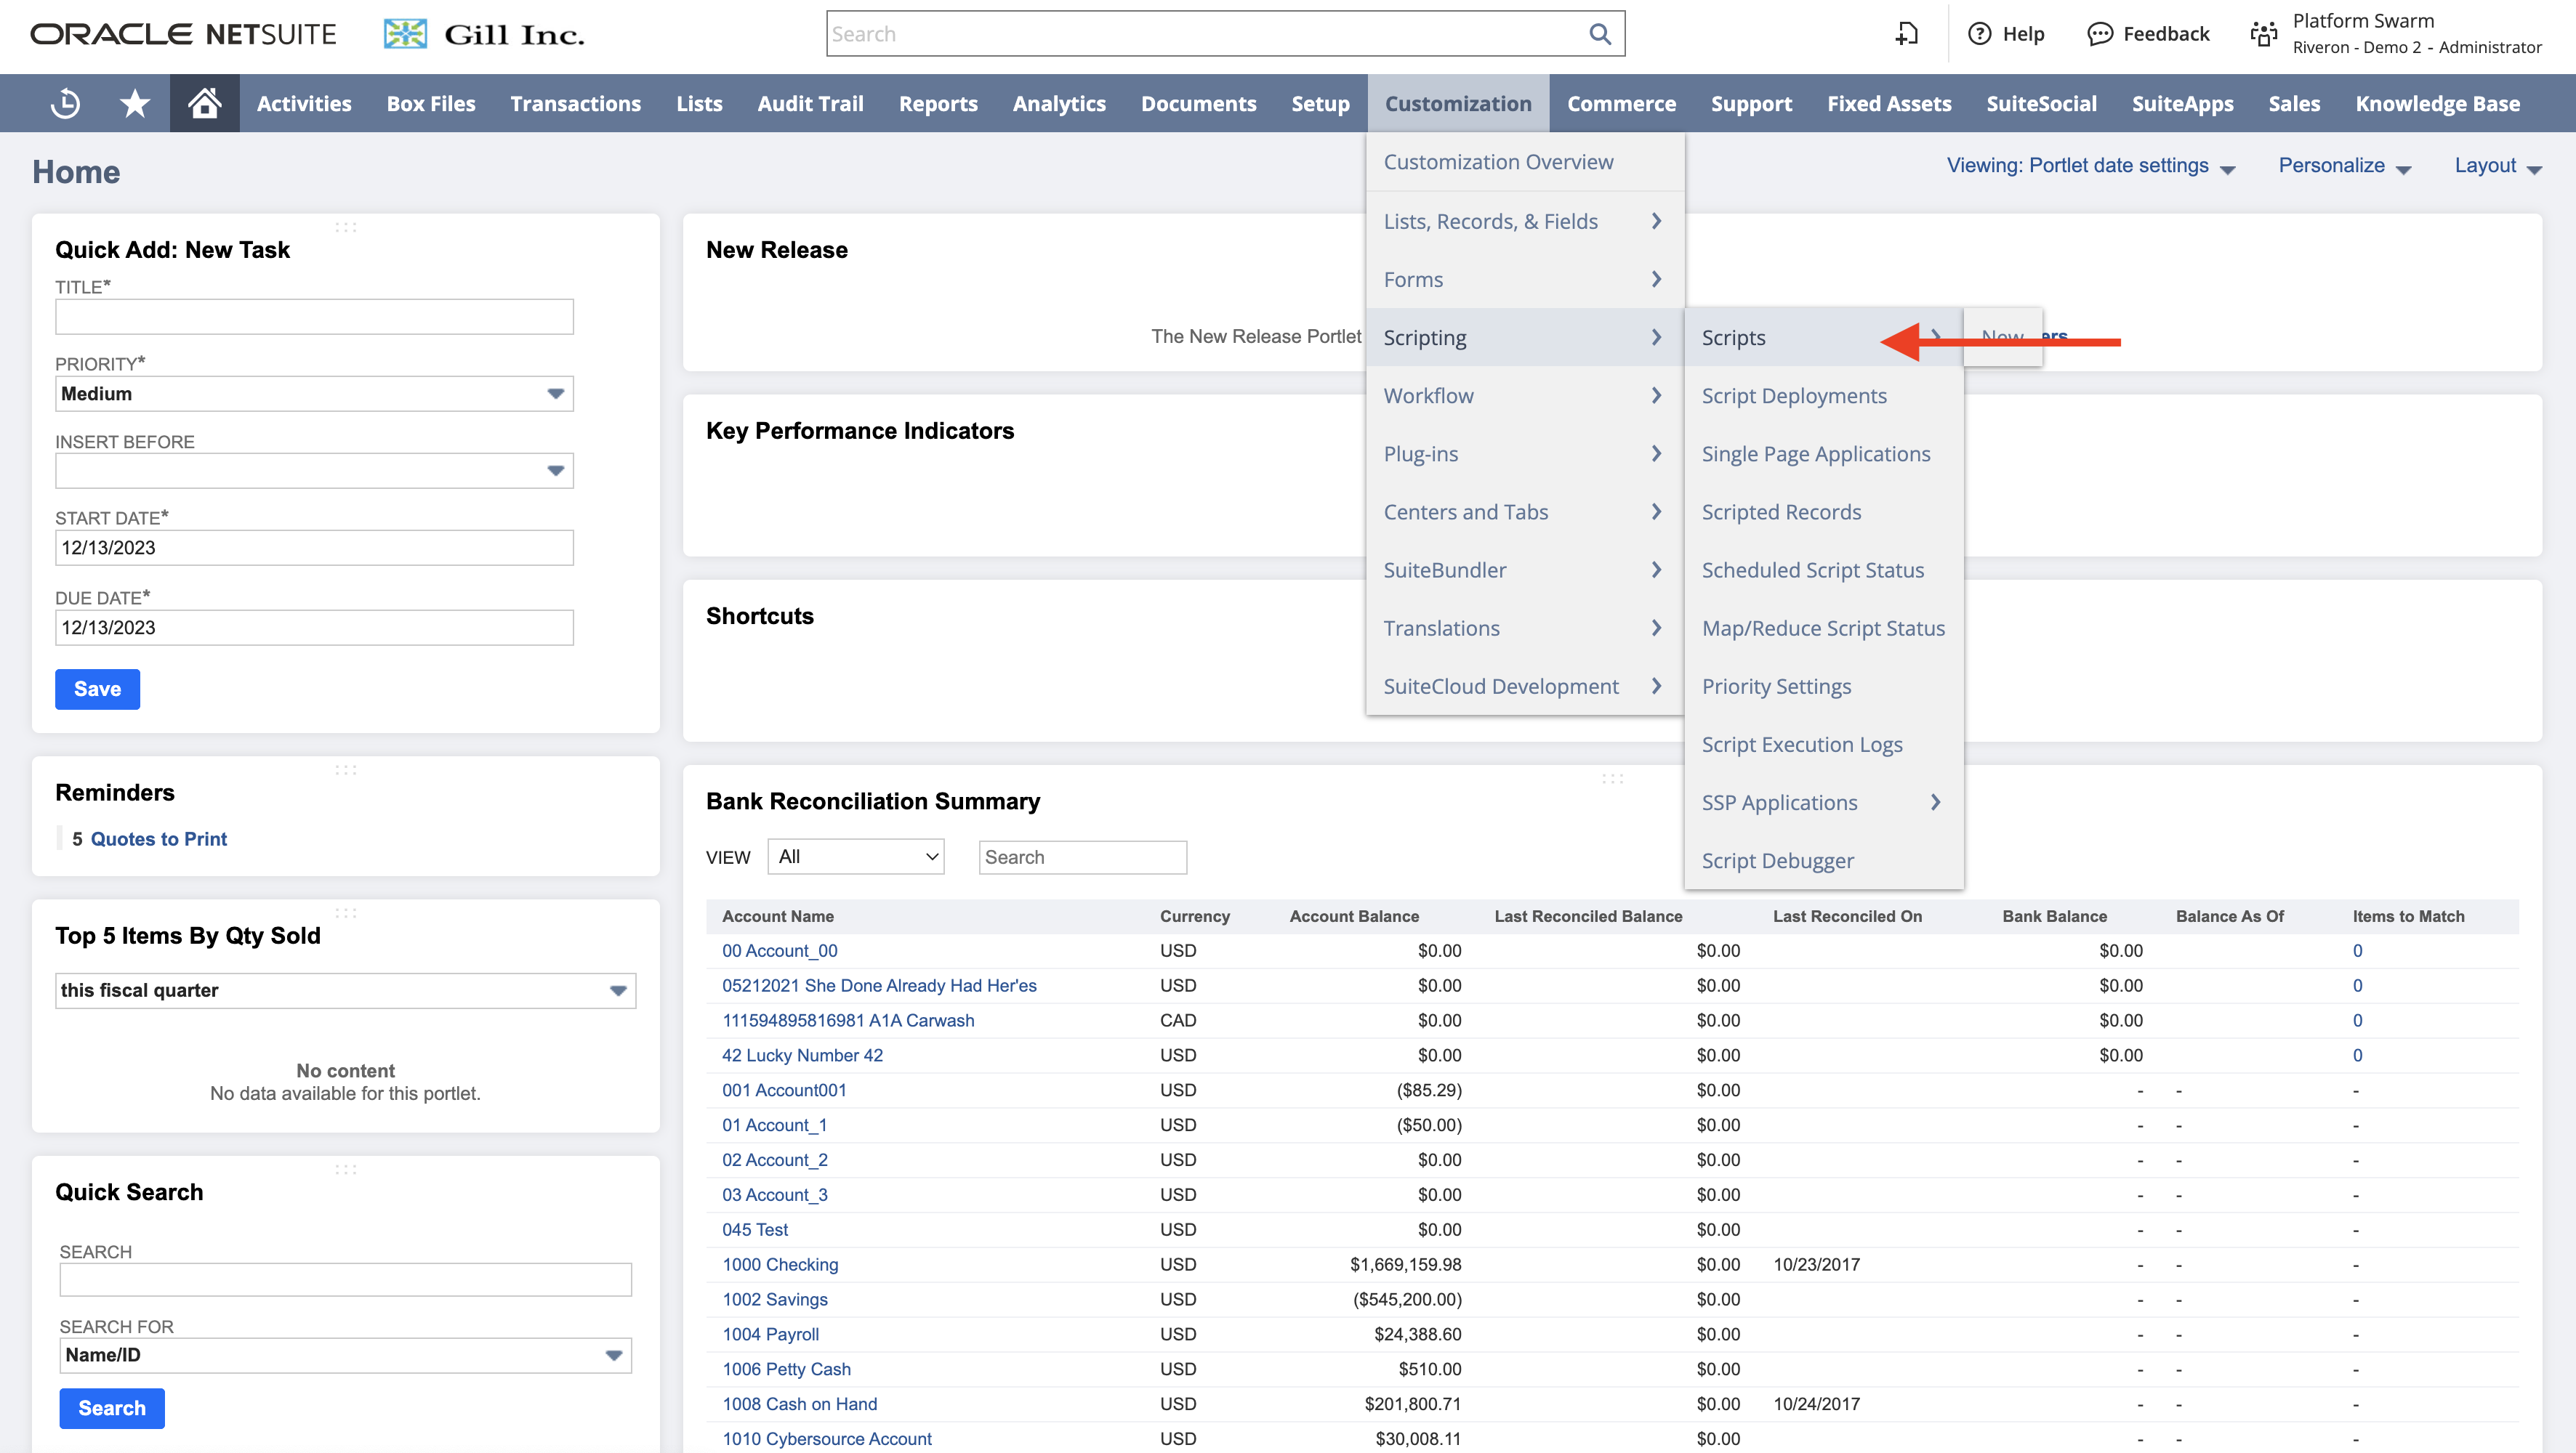Click the Start Date field
The height and width of the screenshot is (1453, 2576).
click(314, 548)
